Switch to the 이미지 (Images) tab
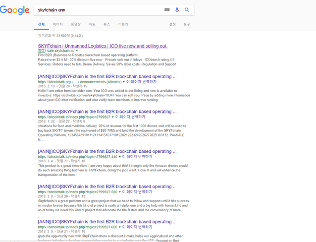This screenshot has width=316, height=242. click(x=58, y=24)
